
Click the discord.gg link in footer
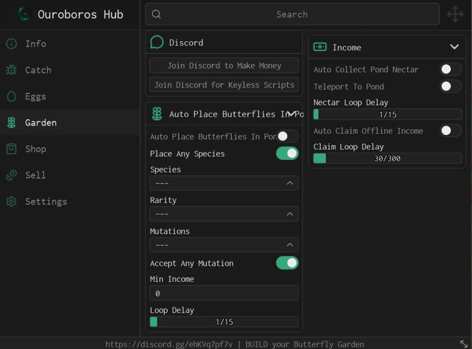[x=169, y=344]
